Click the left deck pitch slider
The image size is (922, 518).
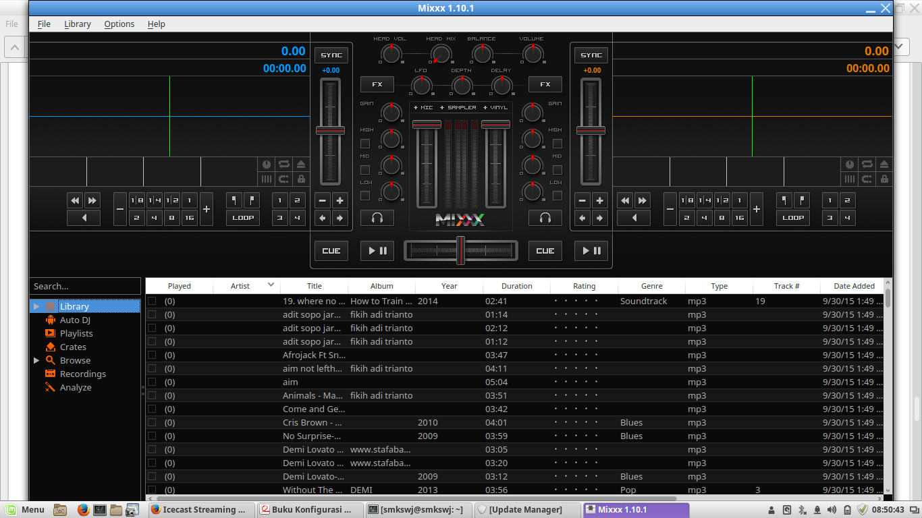click(x=330, y=131)
